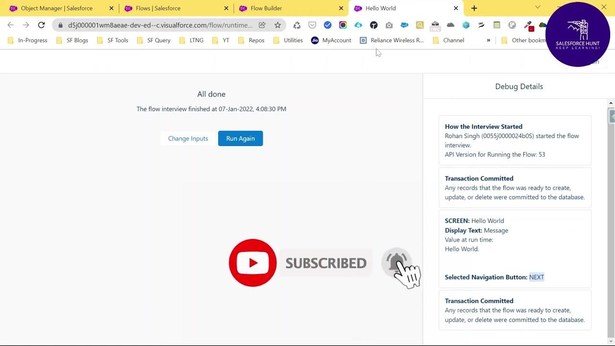Click the debug panel scroll-up arrow

pos(611,103)
